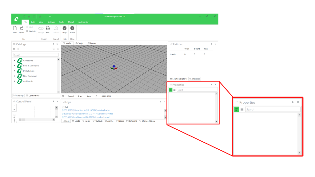
Task: Click the lock icon in simulation status bar
Action: 96,96
